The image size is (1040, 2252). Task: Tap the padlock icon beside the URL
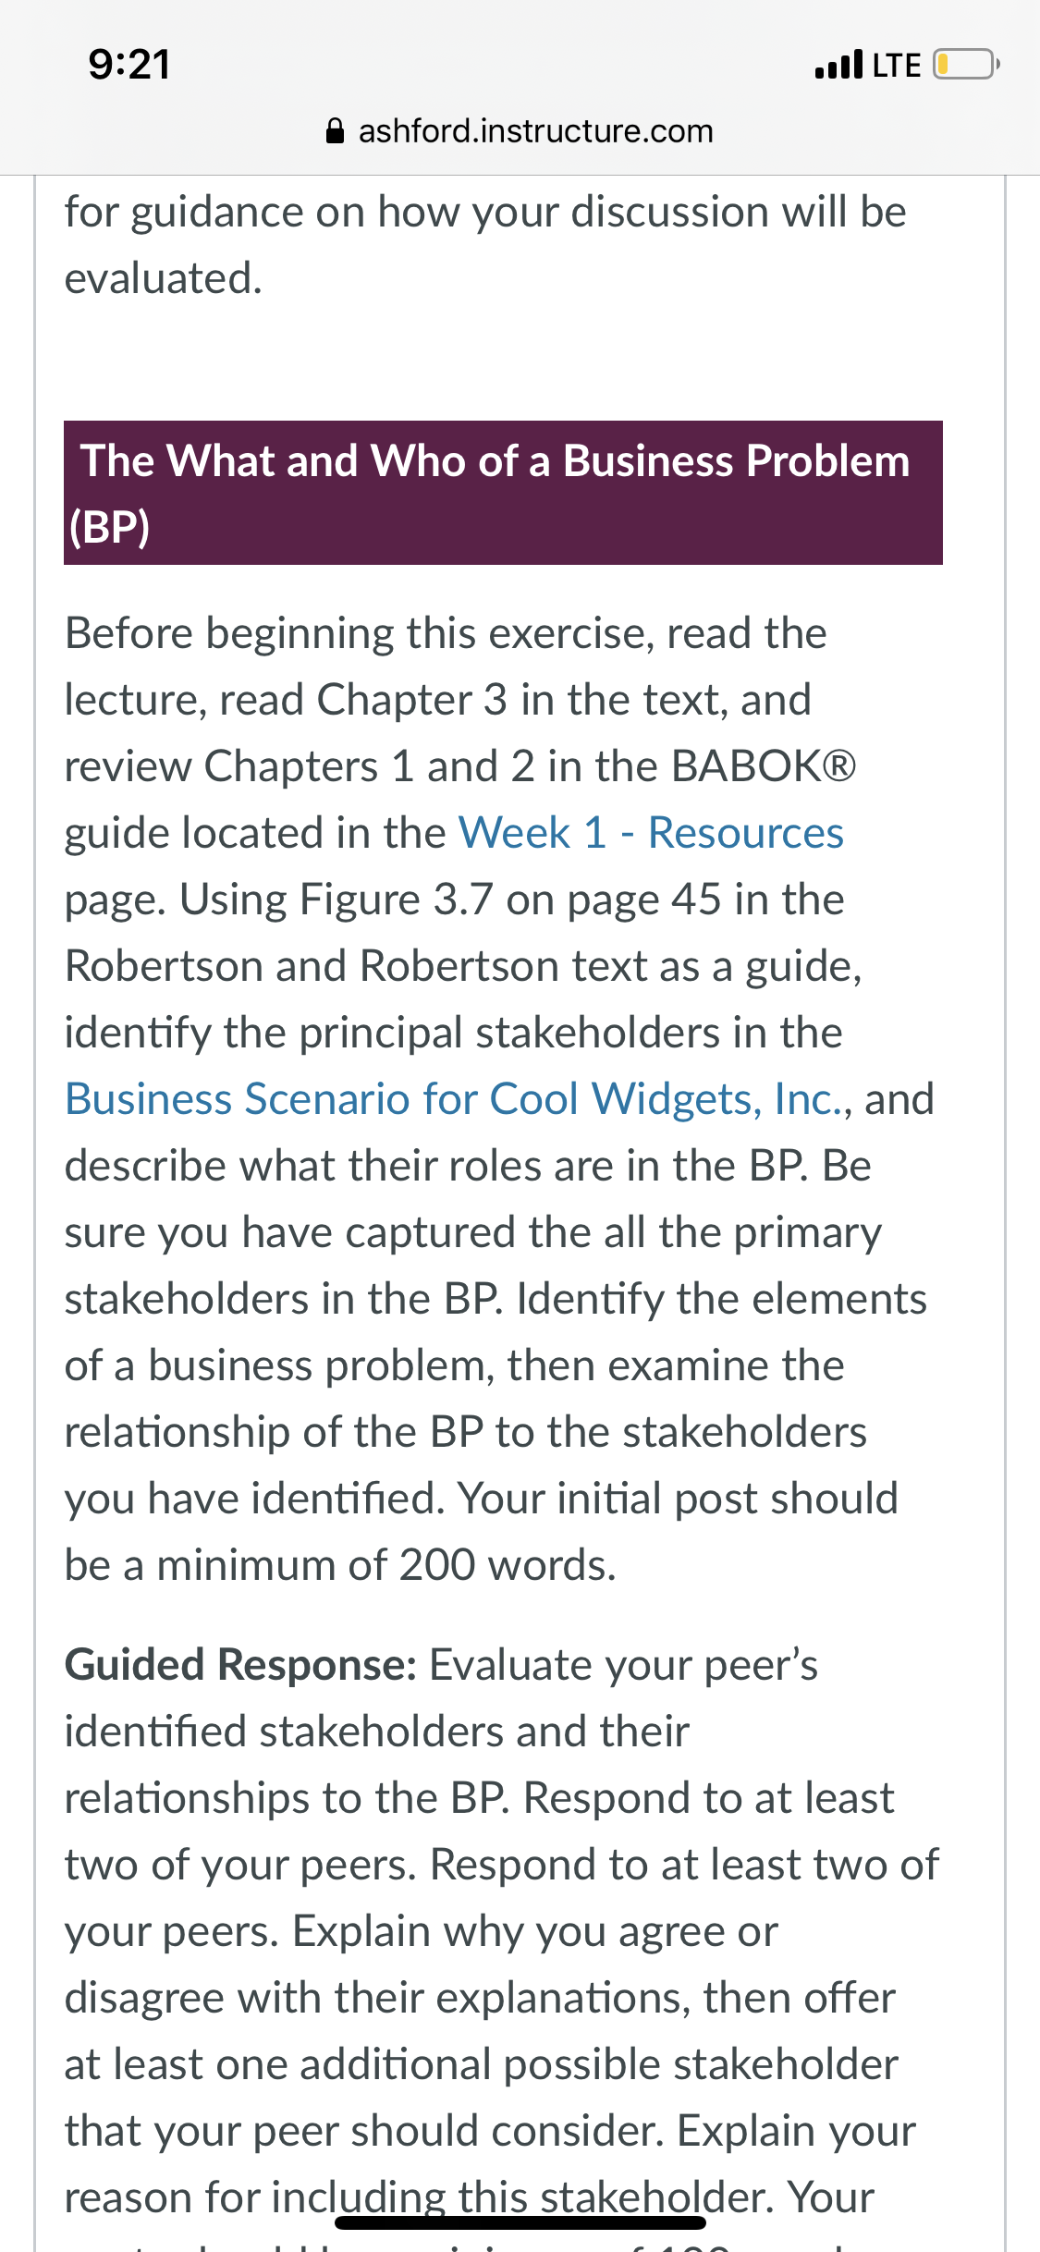(336, 131)
